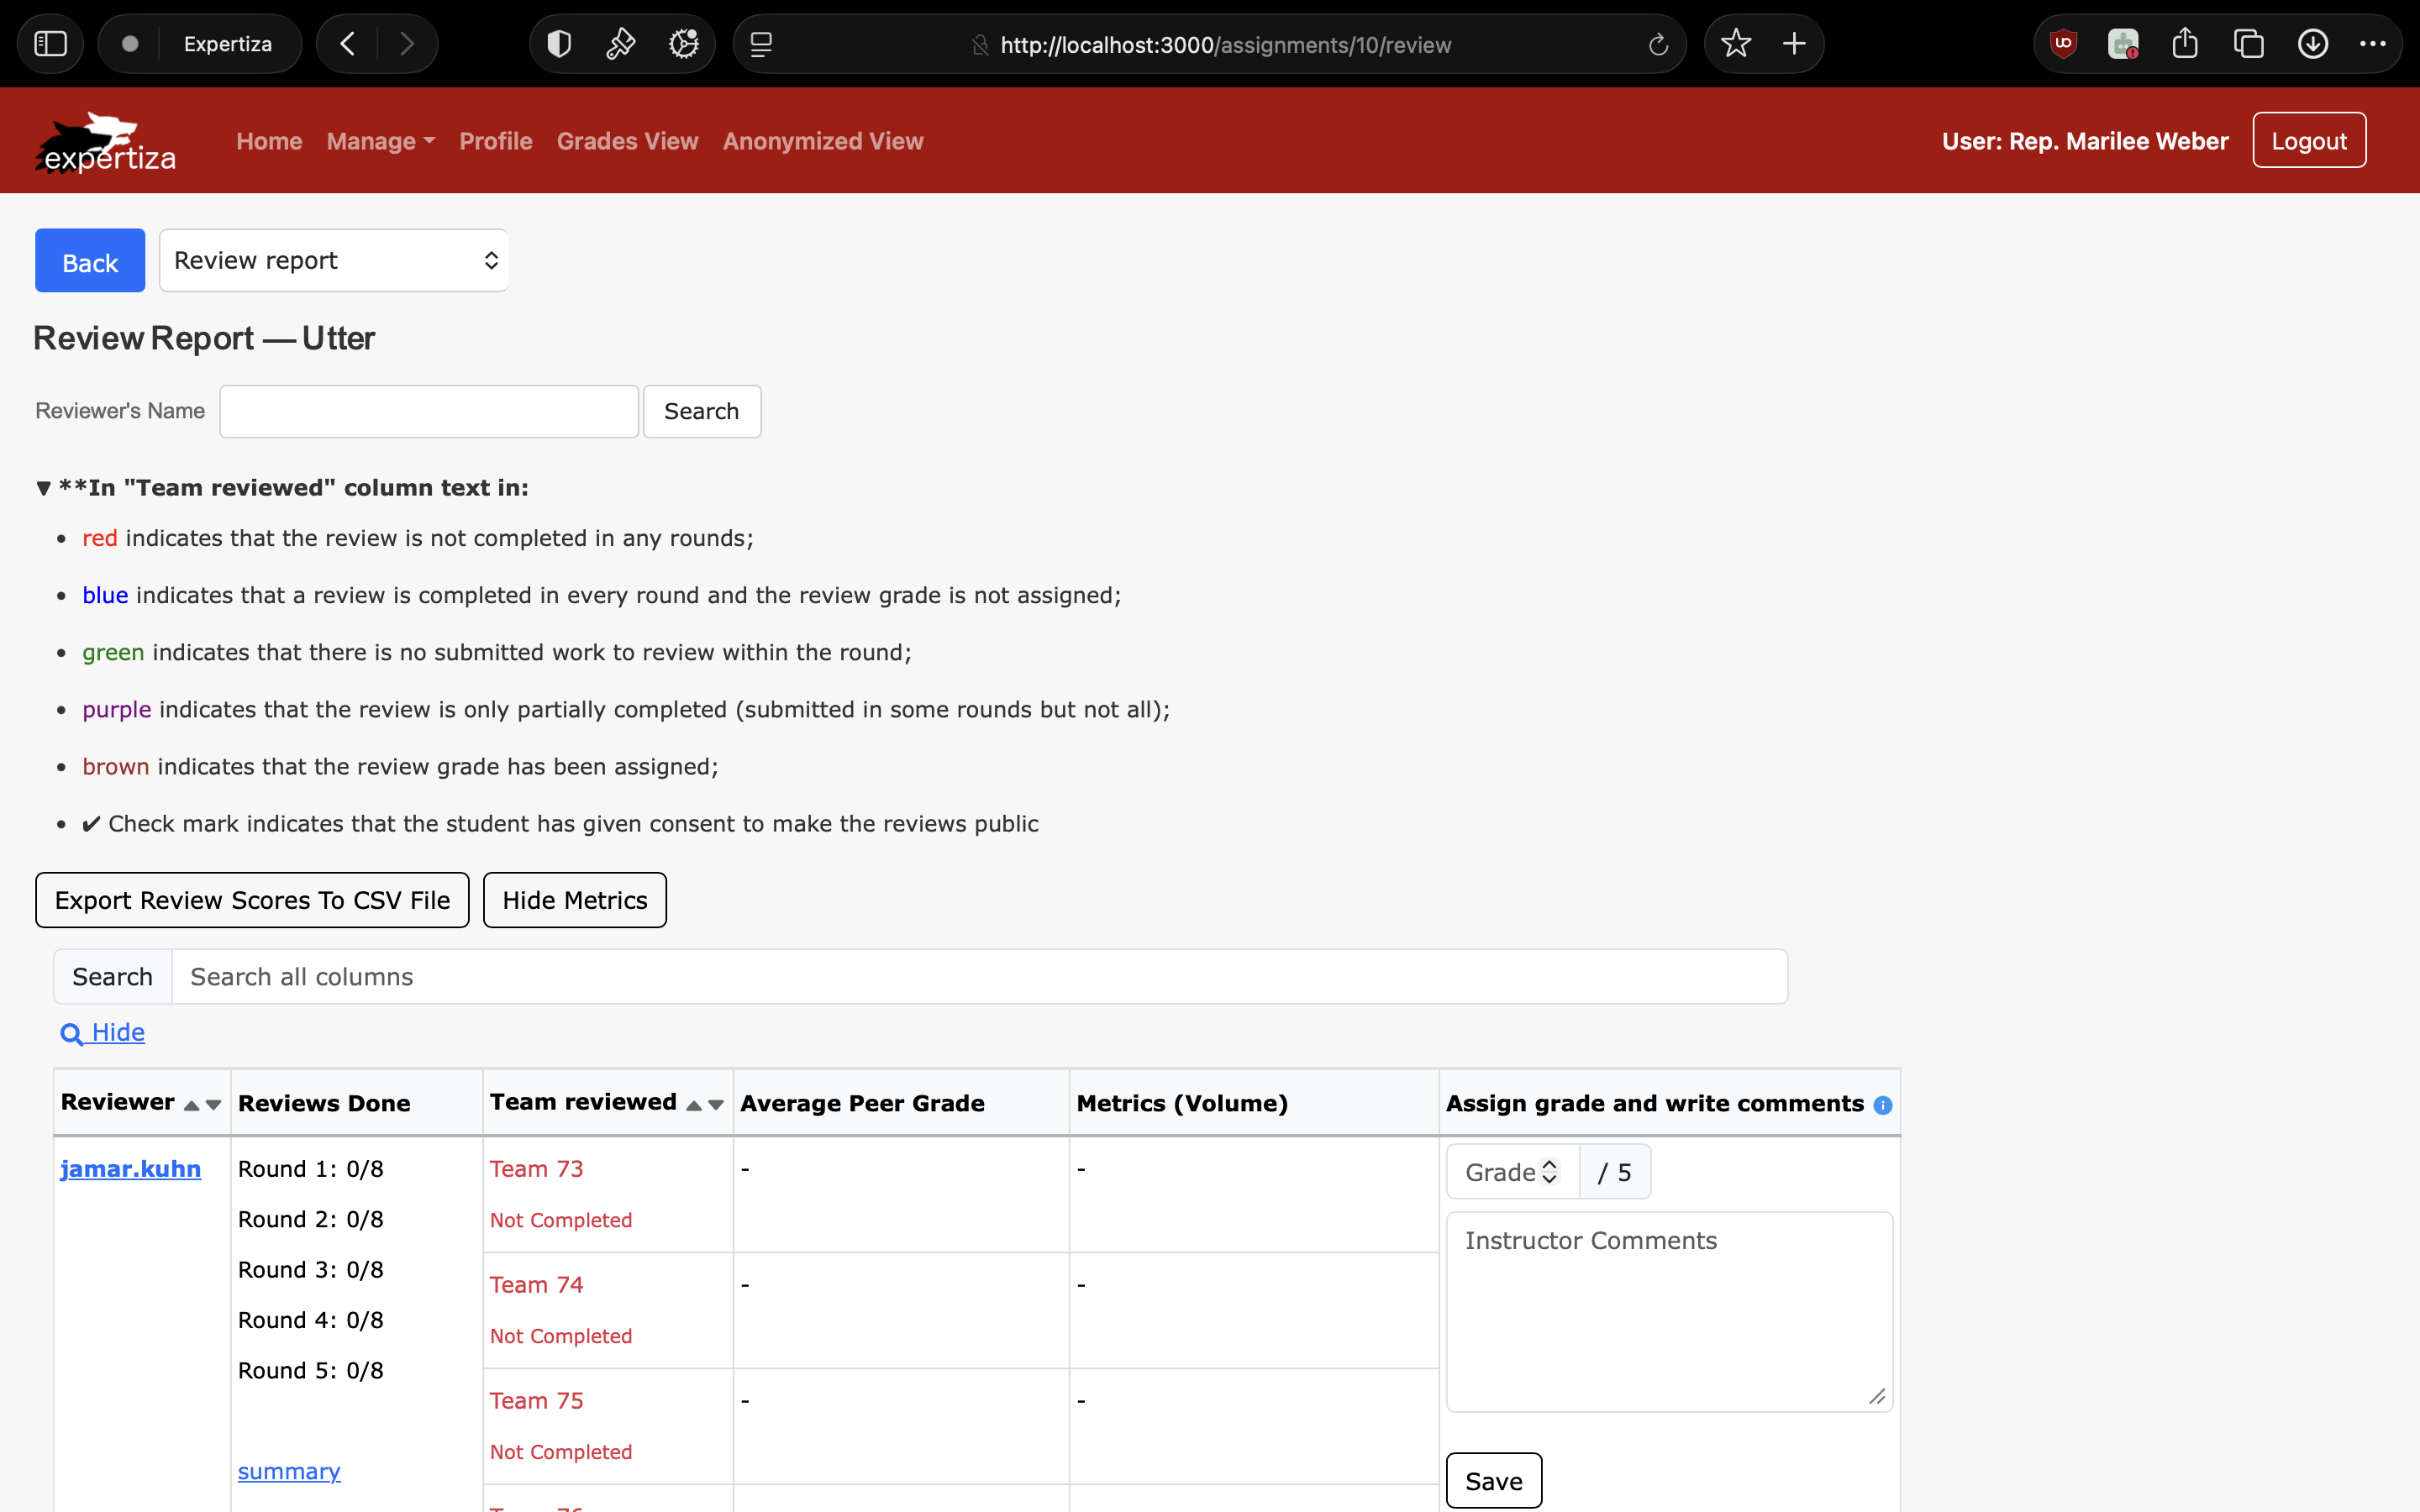Image resolution: width=2420 pixels, height=1512 pixels.
Task: Collapse the Team reviewed color legend
Action: tap(43, 488)
